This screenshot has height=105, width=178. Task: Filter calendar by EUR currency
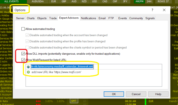(54, 1)
